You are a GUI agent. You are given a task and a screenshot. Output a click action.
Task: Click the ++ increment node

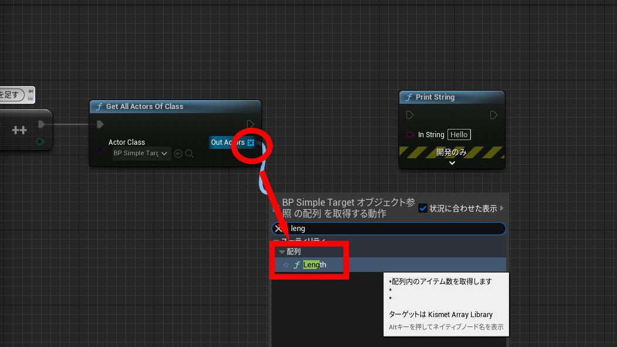click(x=19, y=130)
